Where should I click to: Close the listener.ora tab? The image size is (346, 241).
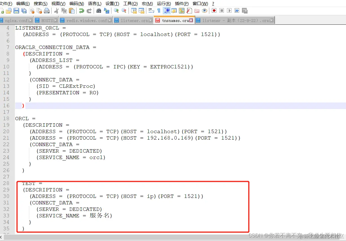coord(150,21)
